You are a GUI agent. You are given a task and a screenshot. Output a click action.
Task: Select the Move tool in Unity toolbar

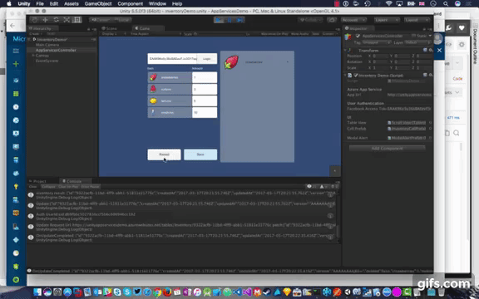click(x=45, y=20)
